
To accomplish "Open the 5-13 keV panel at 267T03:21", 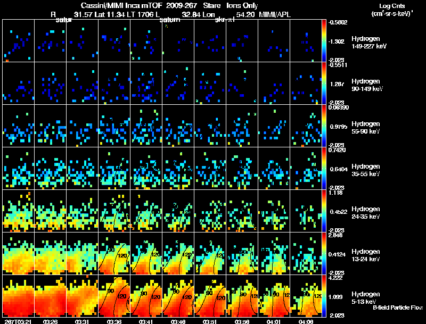I will pos(19,296).
